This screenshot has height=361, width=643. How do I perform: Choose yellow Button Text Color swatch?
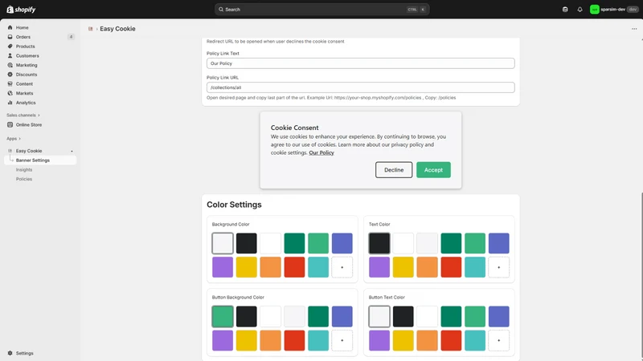tap(403, 340)
